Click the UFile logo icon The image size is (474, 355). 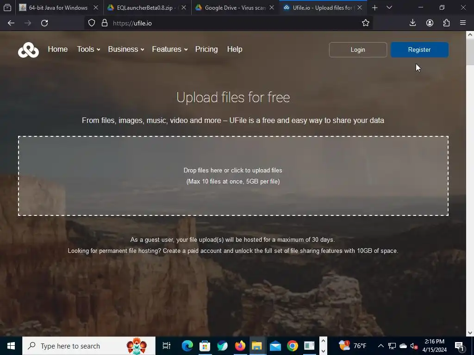28,50
